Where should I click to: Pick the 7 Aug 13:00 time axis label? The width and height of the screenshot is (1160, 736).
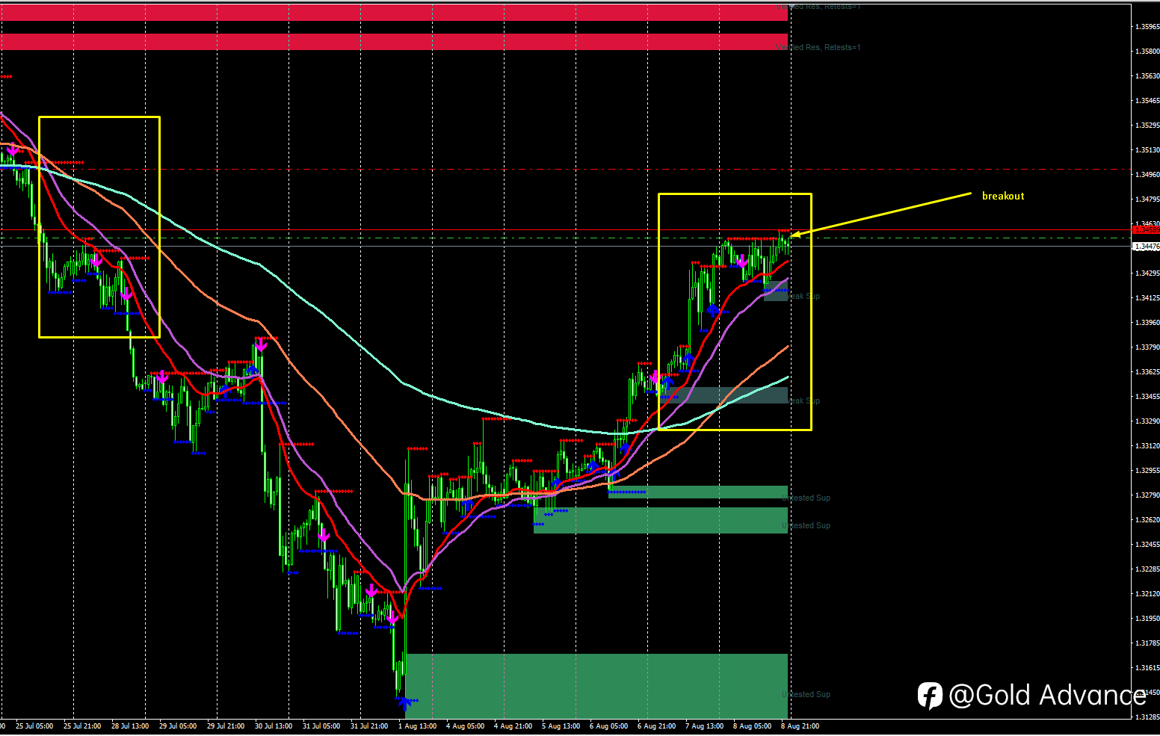[704, 726]
